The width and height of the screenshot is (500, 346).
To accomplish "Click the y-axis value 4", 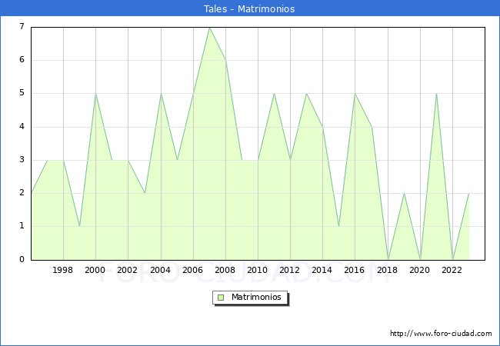I will [22, 127].
